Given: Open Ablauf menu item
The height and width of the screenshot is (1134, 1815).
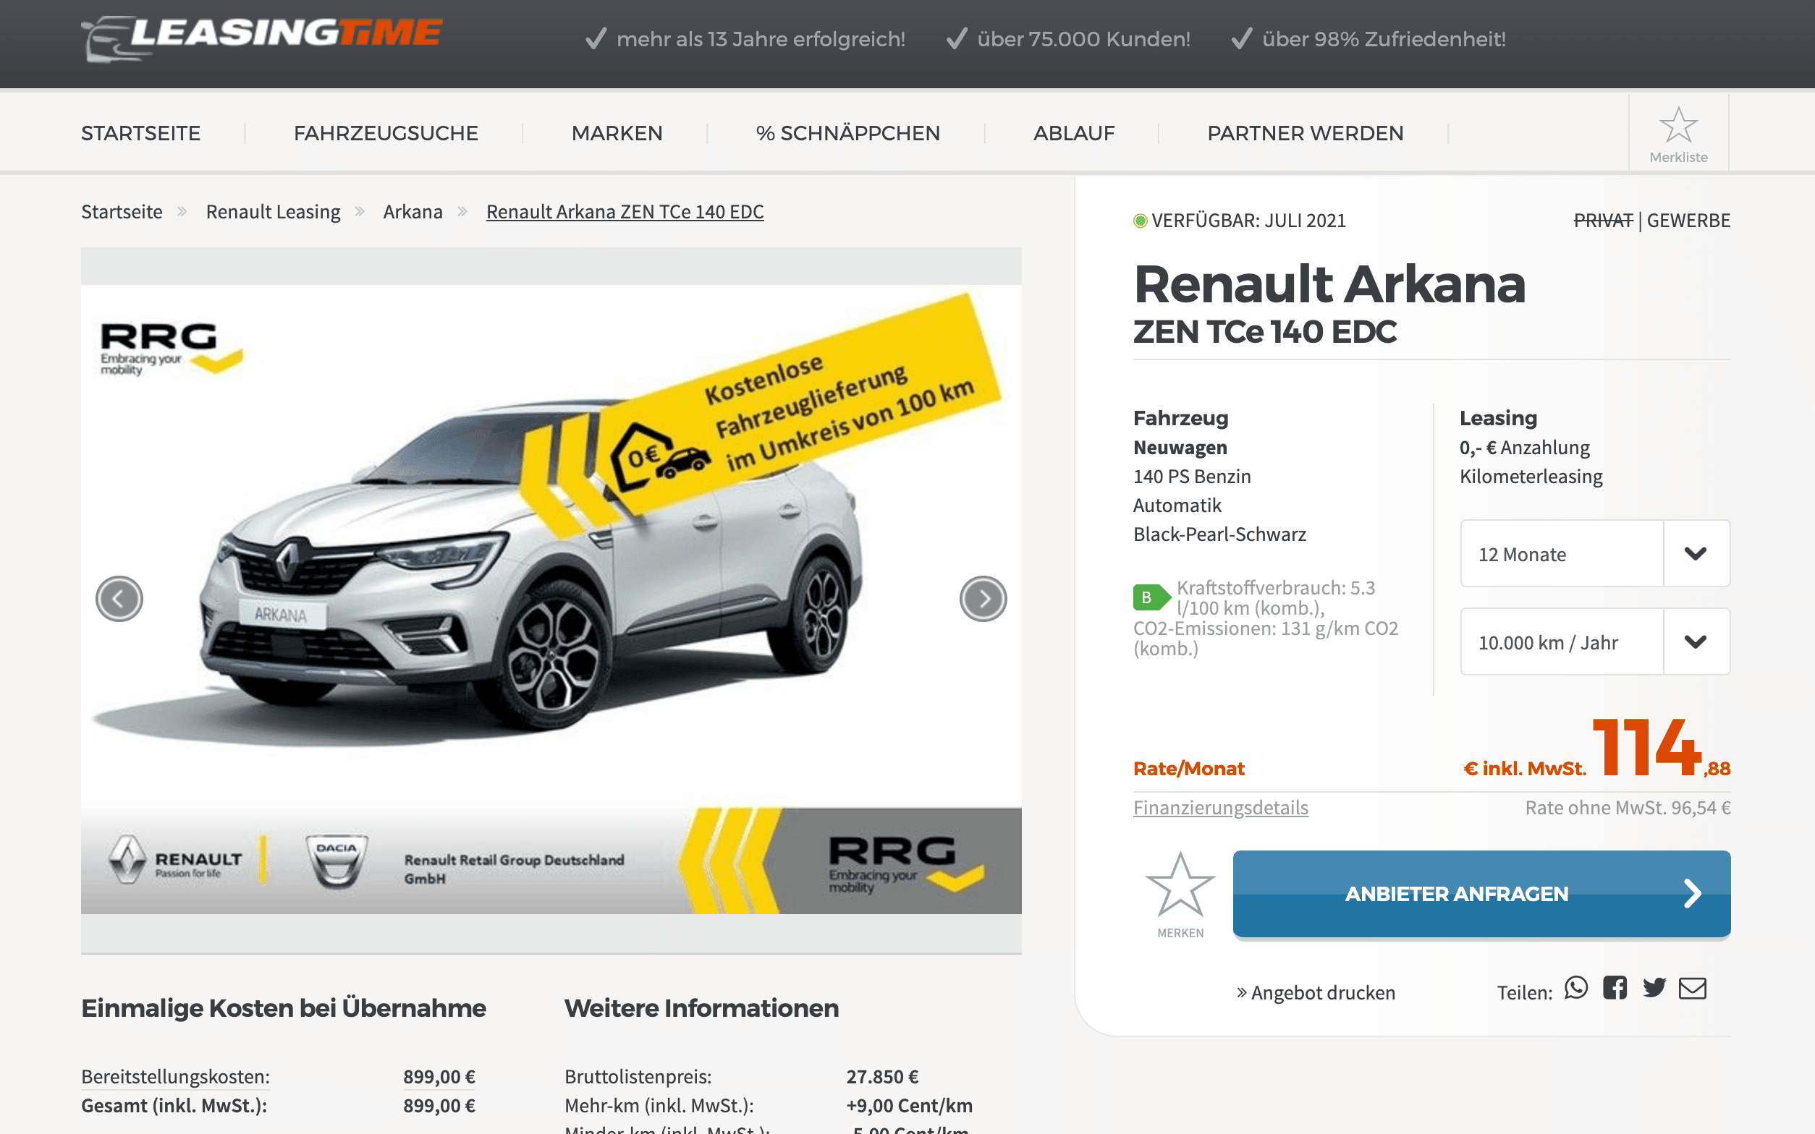Looking at the screenshot, I should point(1074,134).
